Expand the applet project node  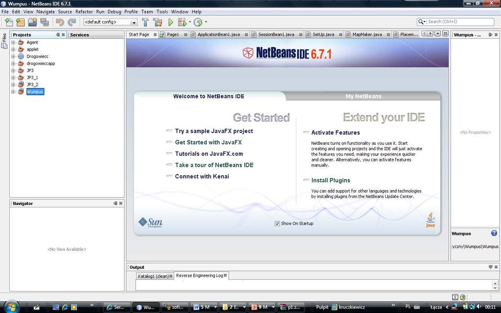tap(13, 49)
